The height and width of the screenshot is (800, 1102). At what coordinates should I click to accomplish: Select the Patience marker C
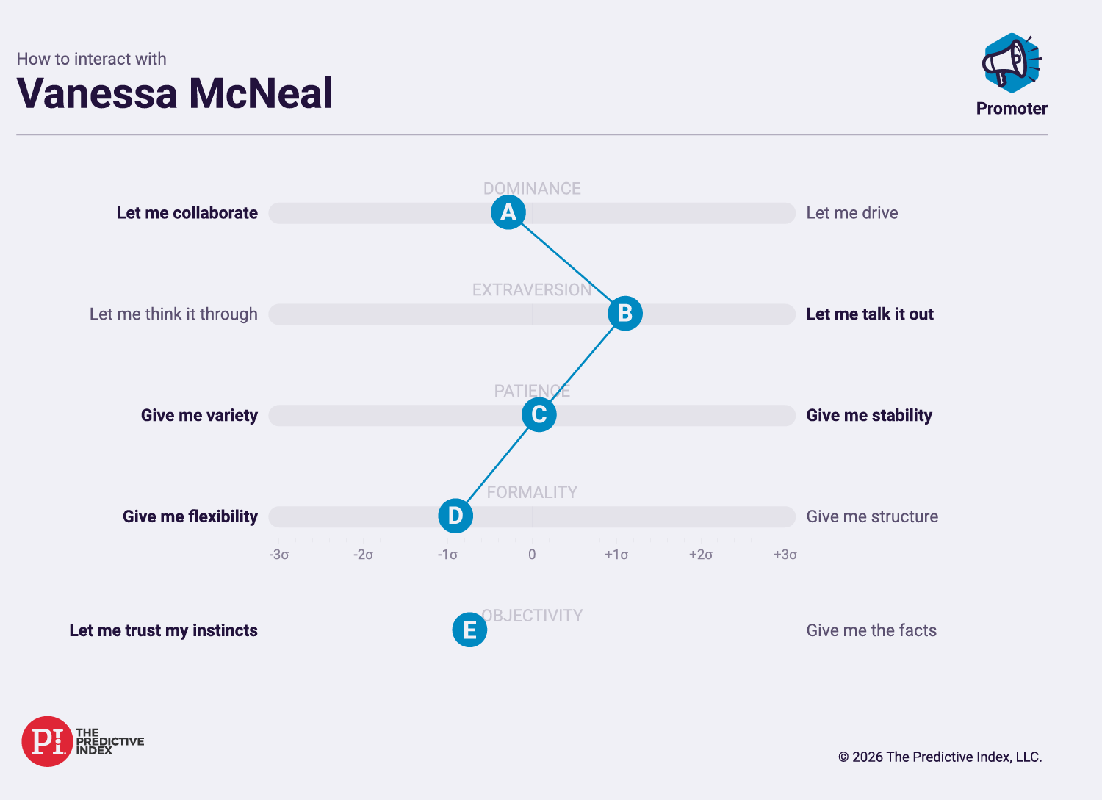pyautogui.click(x=539, y=415)
